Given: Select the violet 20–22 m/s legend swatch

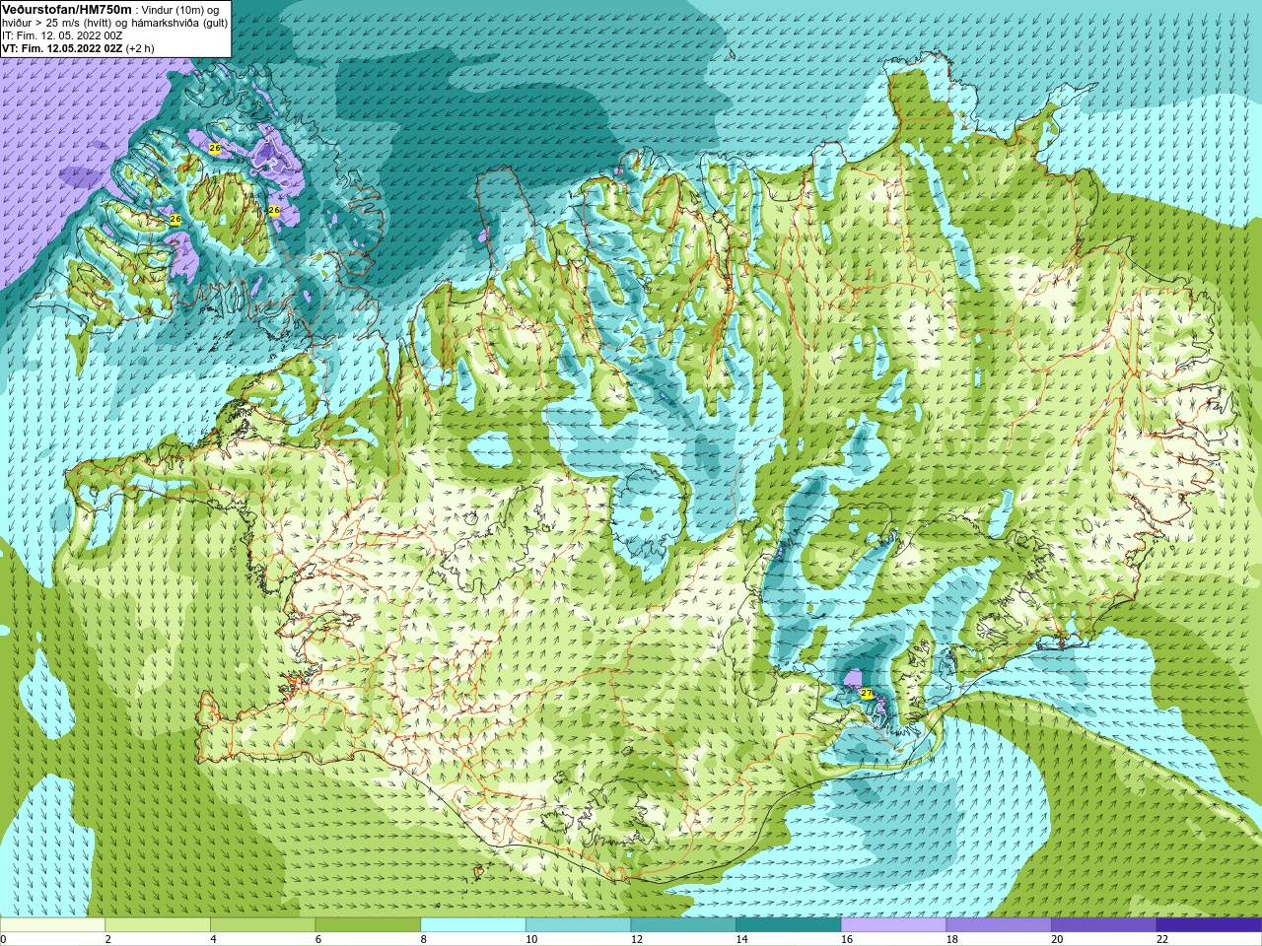Looking at the screenshot, I should coord(1103,925).
